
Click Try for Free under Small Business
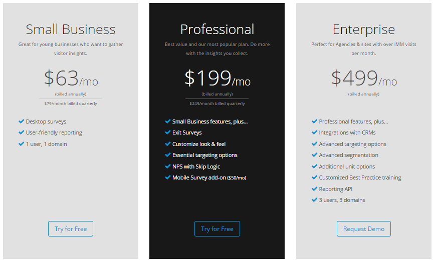tap(71, 229)
